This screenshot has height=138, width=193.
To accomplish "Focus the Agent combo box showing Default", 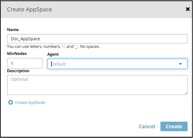I will click(x=112, y=64).
